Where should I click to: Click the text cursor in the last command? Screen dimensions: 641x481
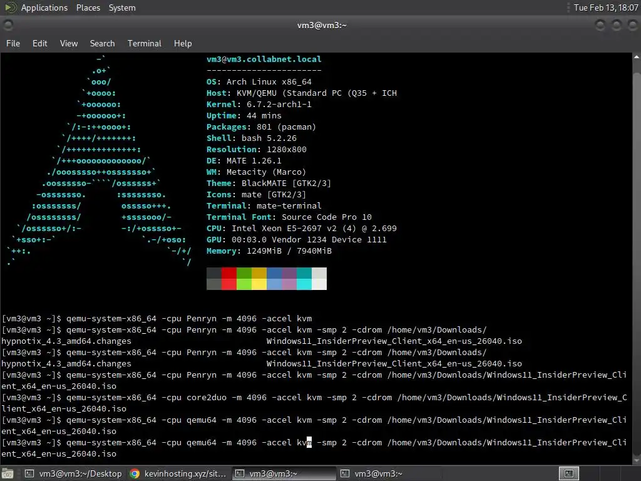tap(309, 443)
